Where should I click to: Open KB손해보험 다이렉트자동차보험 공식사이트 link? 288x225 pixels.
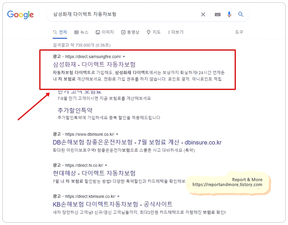tap(112, 204)
